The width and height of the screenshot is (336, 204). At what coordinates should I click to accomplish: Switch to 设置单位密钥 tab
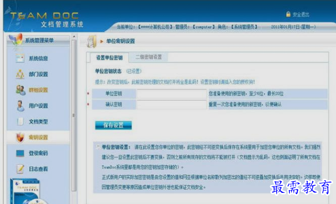(109, 58)
